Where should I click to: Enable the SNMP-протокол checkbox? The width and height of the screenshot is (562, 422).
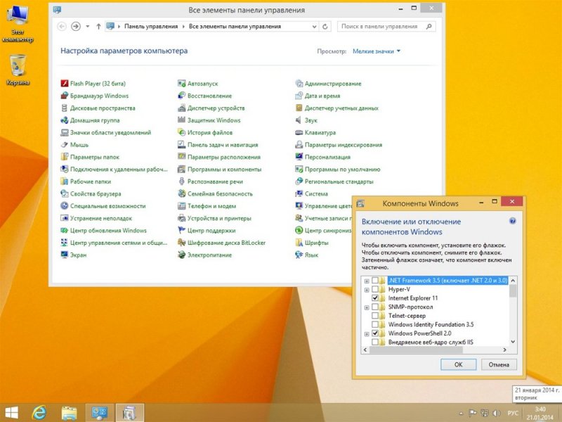(x=375, y=307)
